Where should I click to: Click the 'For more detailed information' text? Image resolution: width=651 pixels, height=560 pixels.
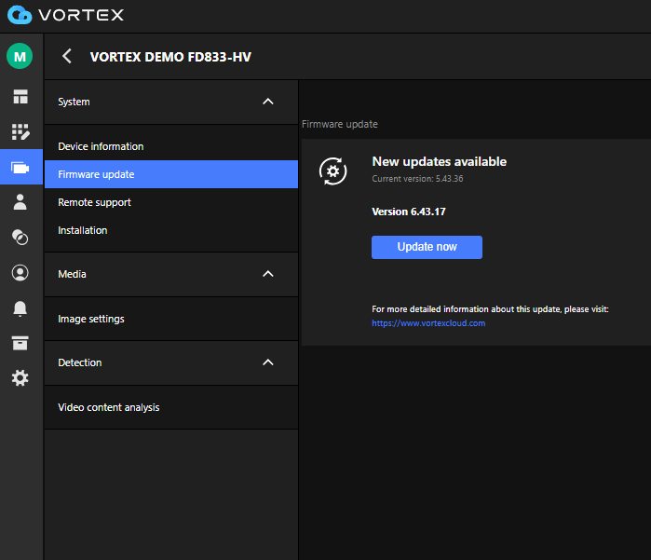click(490, 309)
